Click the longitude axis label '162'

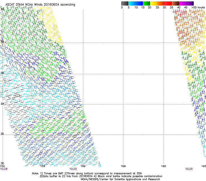(x=164, y=166)
